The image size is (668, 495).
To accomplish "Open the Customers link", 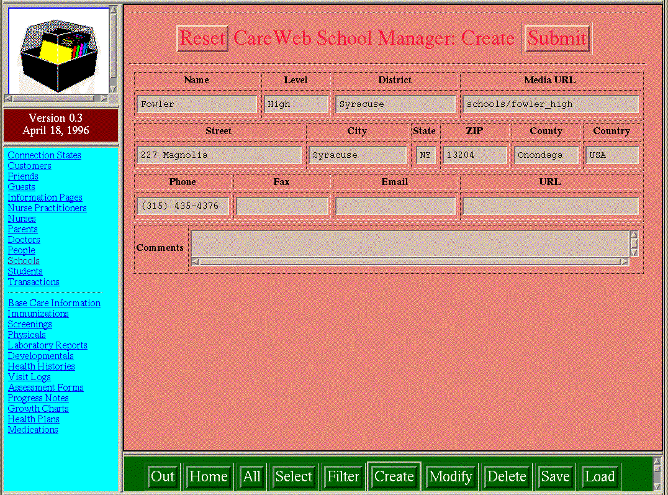I will pos(29,166).
